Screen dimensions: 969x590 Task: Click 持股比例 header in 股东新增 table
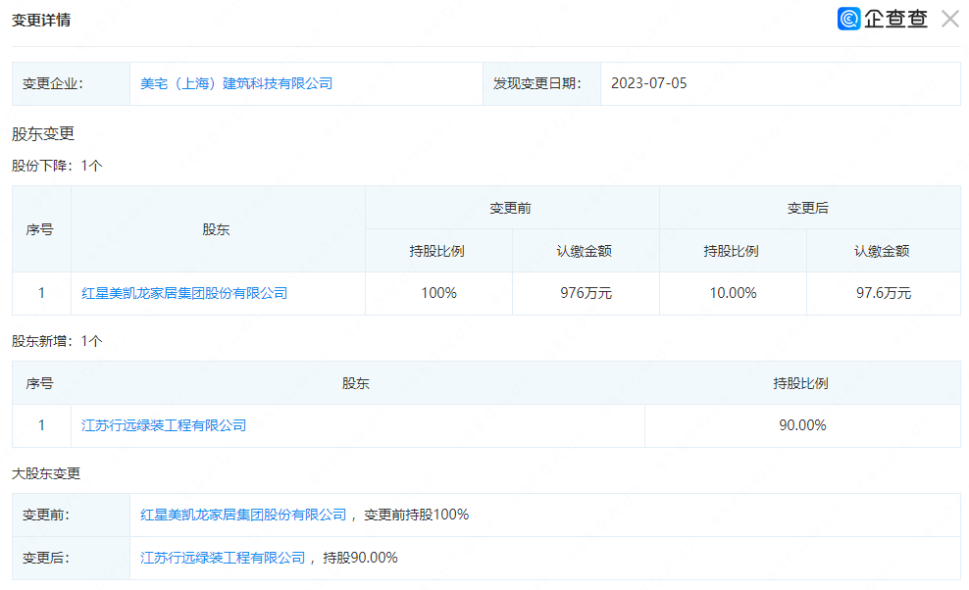click(801, 383)
